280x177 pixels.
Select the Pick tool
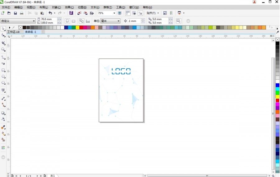3,29
